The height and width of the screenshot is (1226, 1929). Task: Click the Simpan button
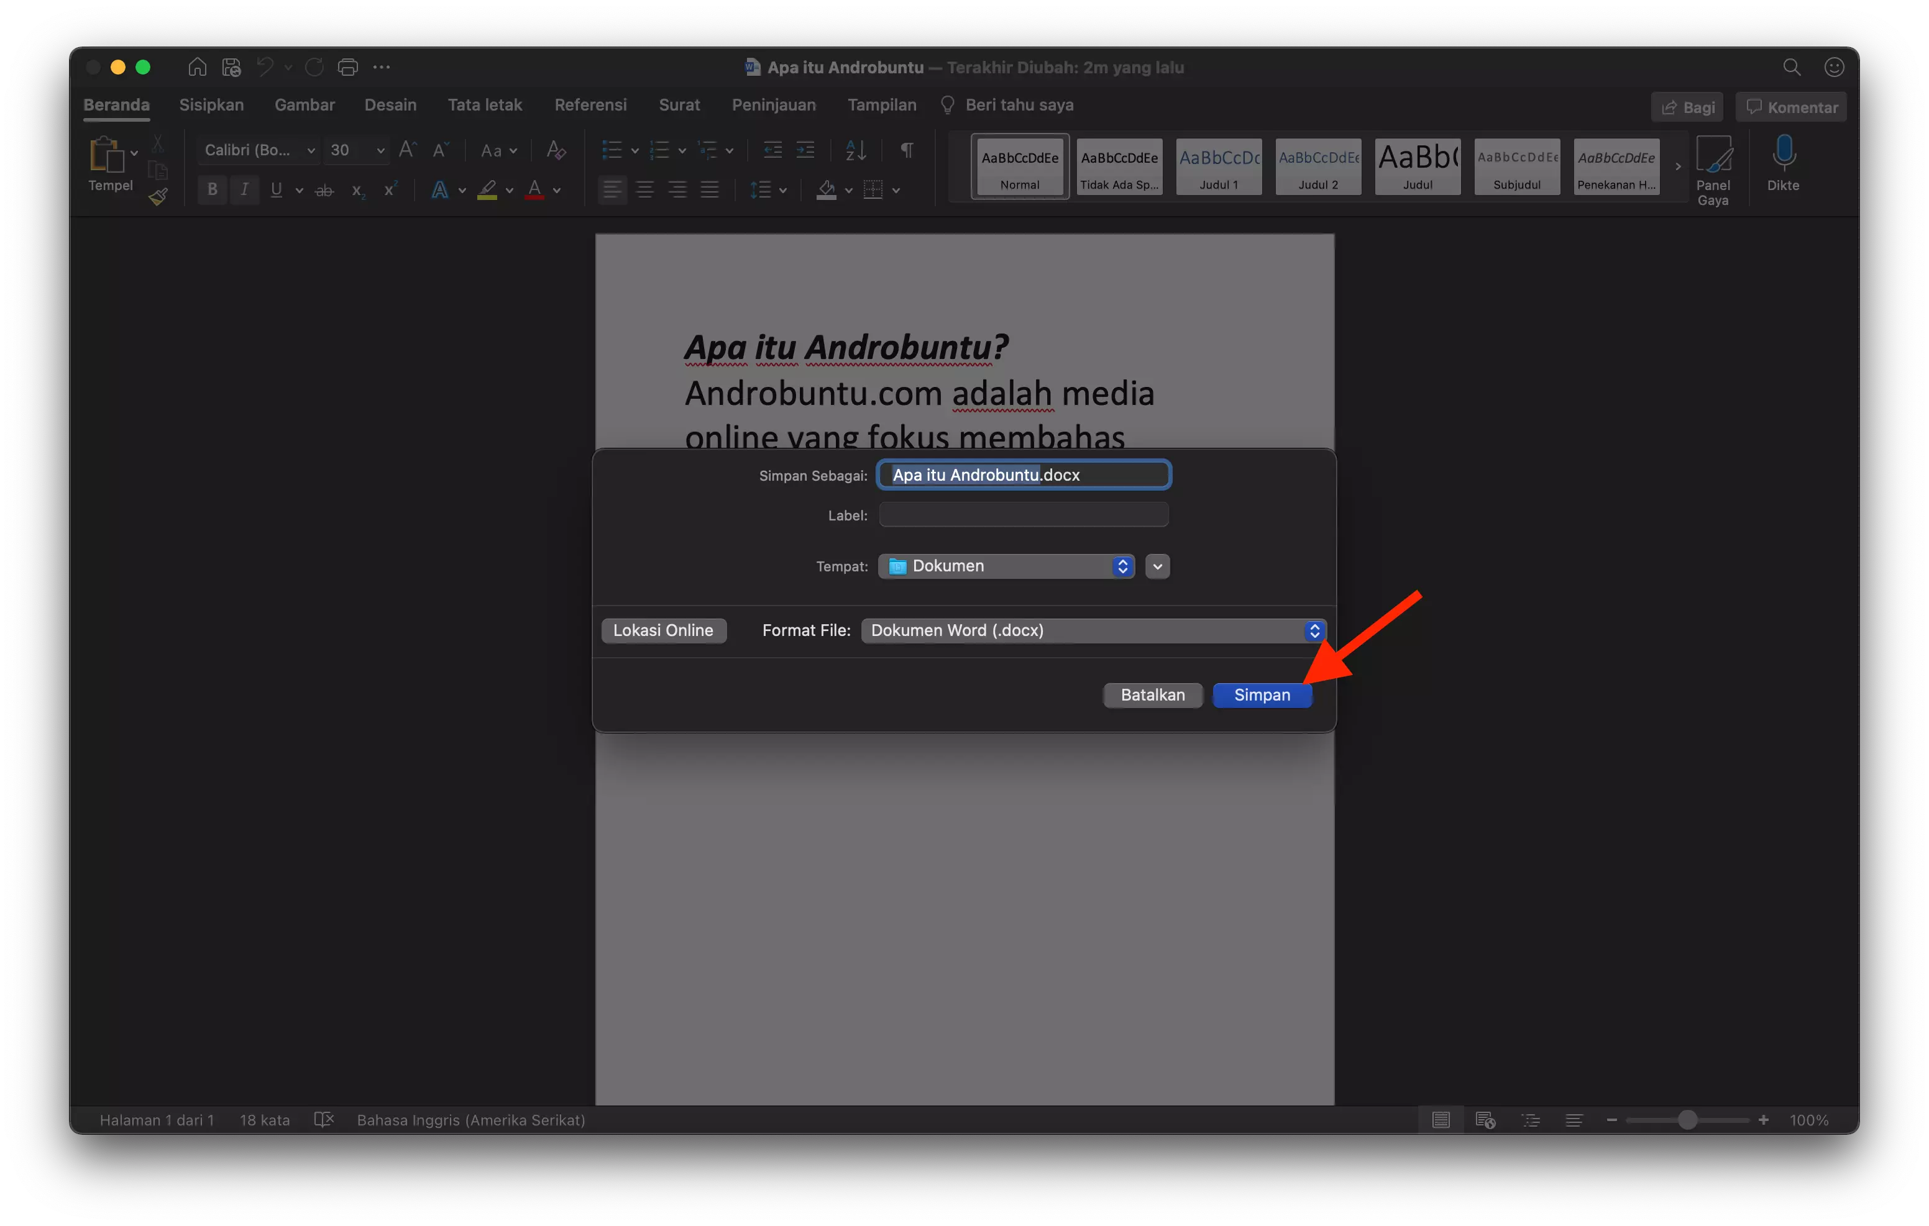(1262, 695)
